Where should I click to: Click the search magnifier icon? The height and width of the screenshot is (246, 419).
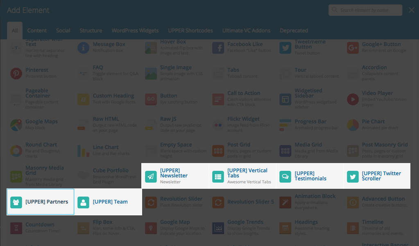334,10
